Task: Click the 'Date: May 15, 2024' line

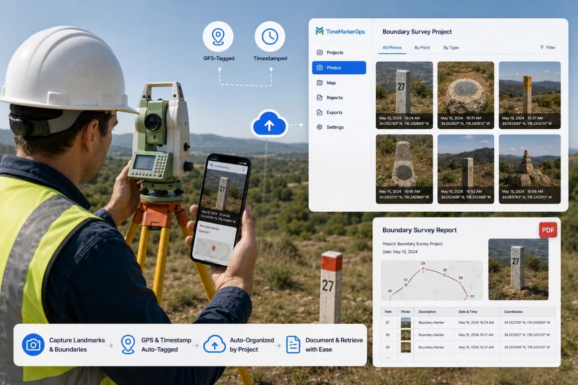Action: 400,252
